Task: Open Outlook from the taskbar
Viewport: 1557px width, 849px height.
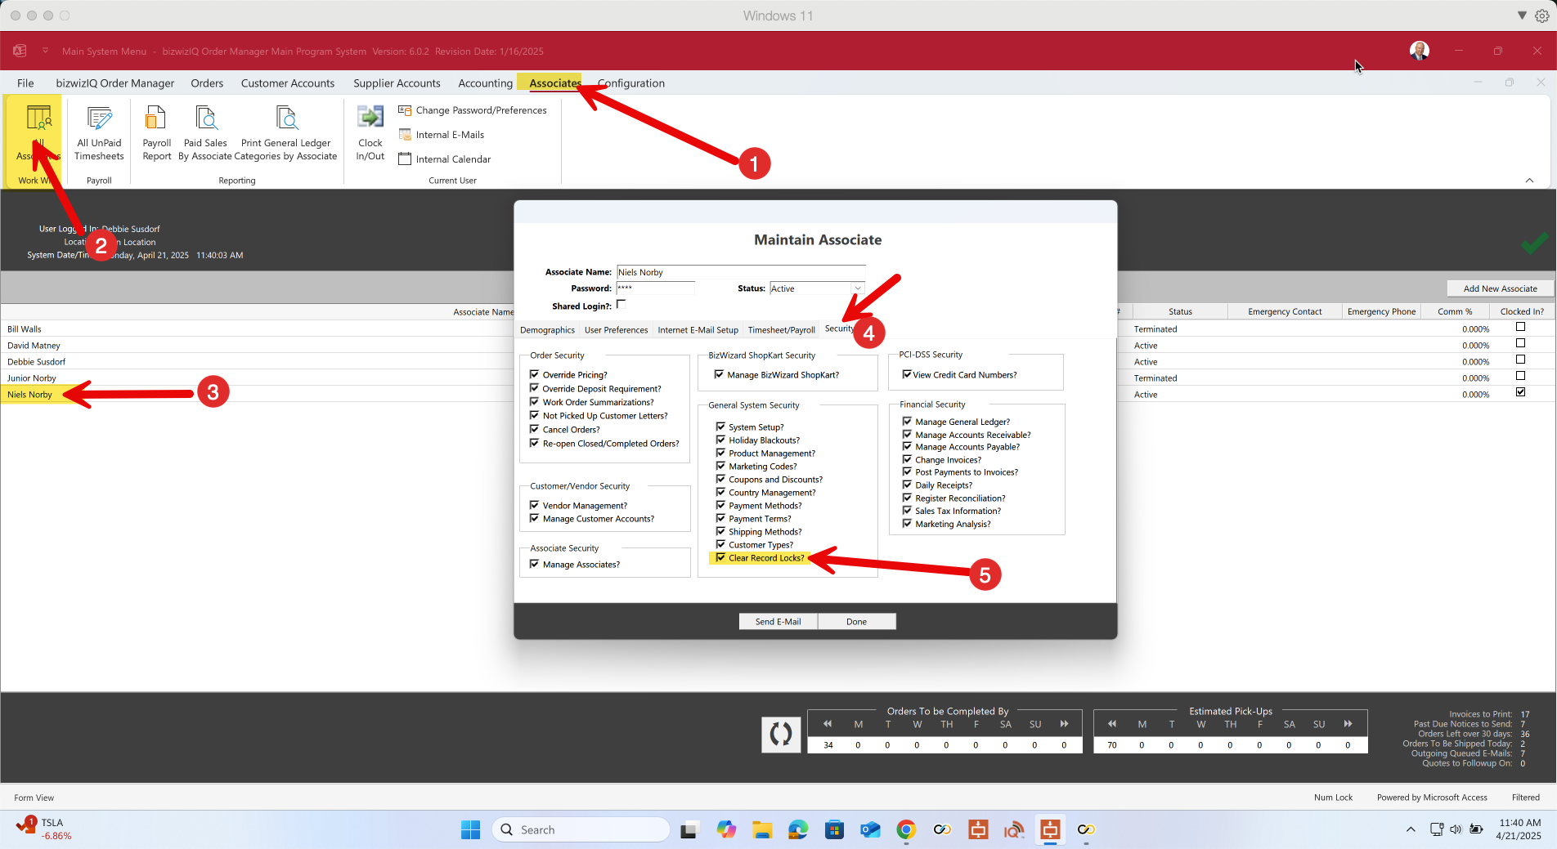Action: tap(870, 829)
